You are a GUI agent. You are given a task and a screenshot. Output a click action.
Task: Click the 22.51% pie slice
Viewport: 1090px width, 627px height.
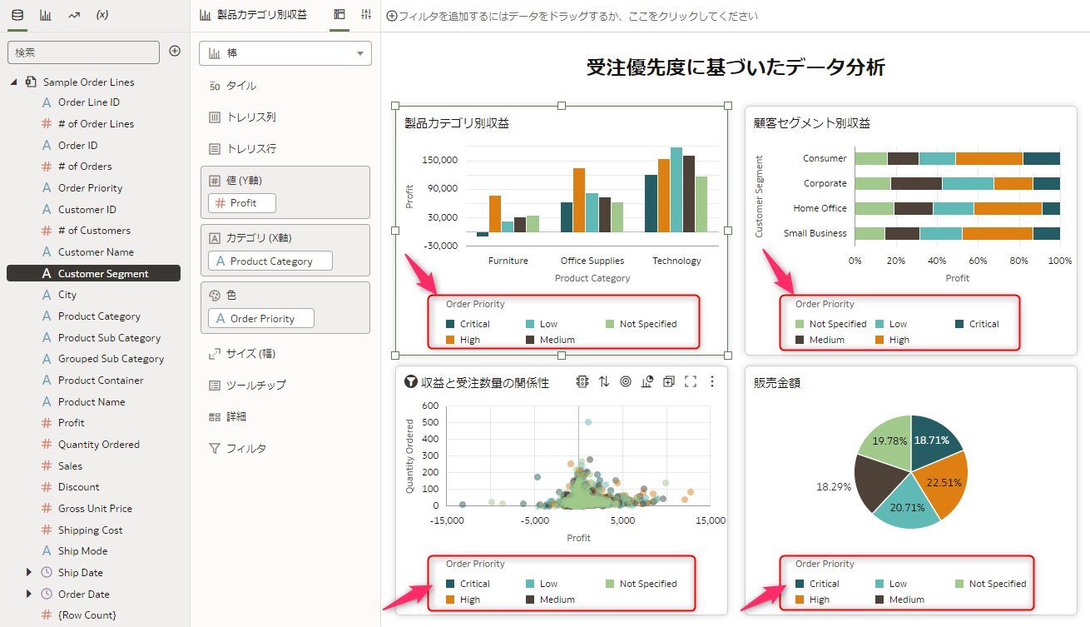point(942,482)
